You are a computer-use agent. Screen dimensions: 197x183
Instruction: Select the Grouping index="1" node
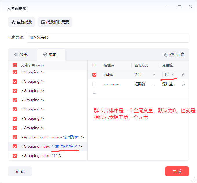pos(42,156)
